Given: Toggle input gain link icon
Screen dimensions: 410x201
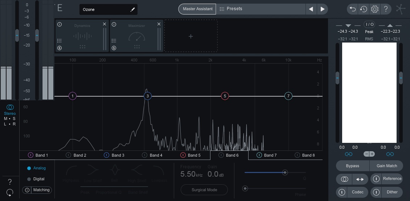Looking at the screenshot, I should (349, 154).
